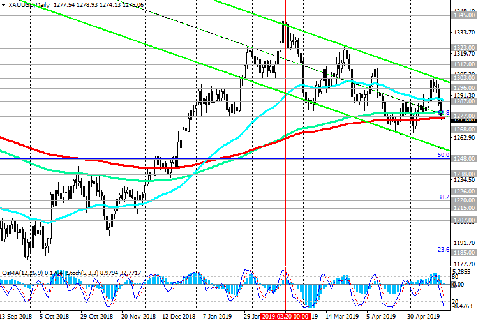Click the 1323.00 price level label

point(464,48)
